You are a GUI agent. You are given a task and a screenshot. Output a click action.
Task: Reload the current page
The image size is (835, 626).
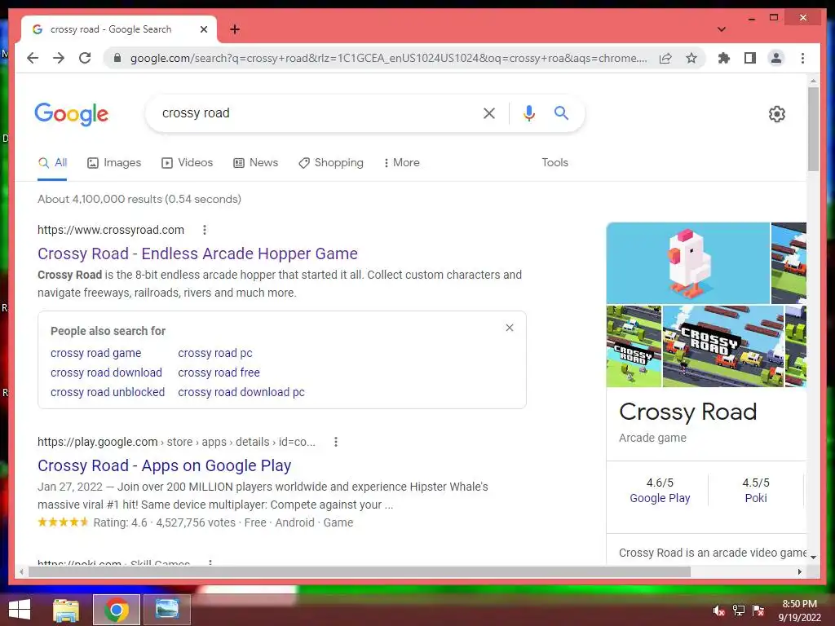point(85,58)
